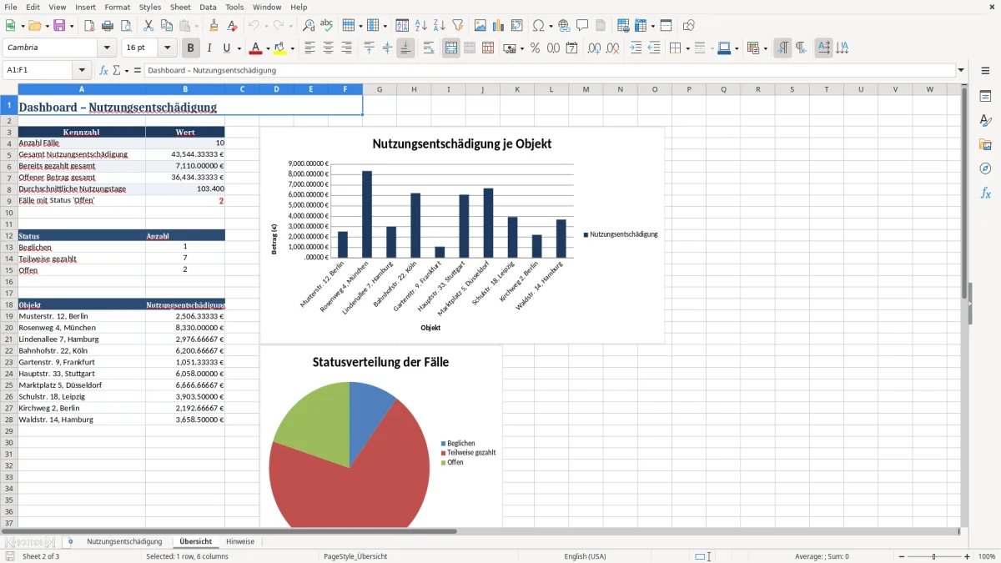Toggle Underline formatting

(227, 48)
